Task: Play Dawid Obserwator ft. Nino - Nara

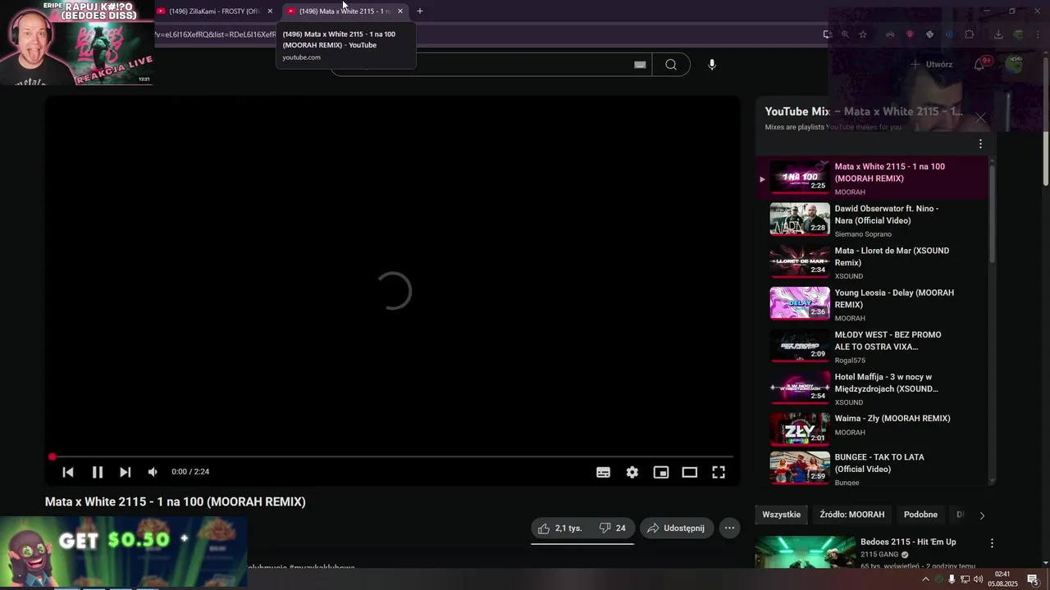Action: pyautogui.click(x=874, y=220)
